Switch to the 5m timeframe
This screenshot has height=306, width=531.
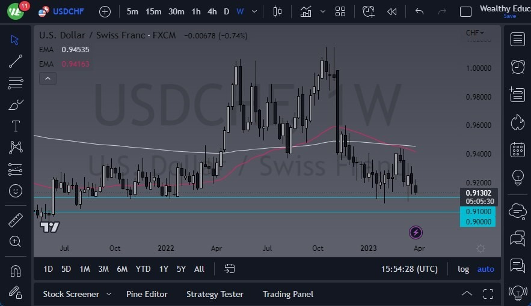coord(132,11)
